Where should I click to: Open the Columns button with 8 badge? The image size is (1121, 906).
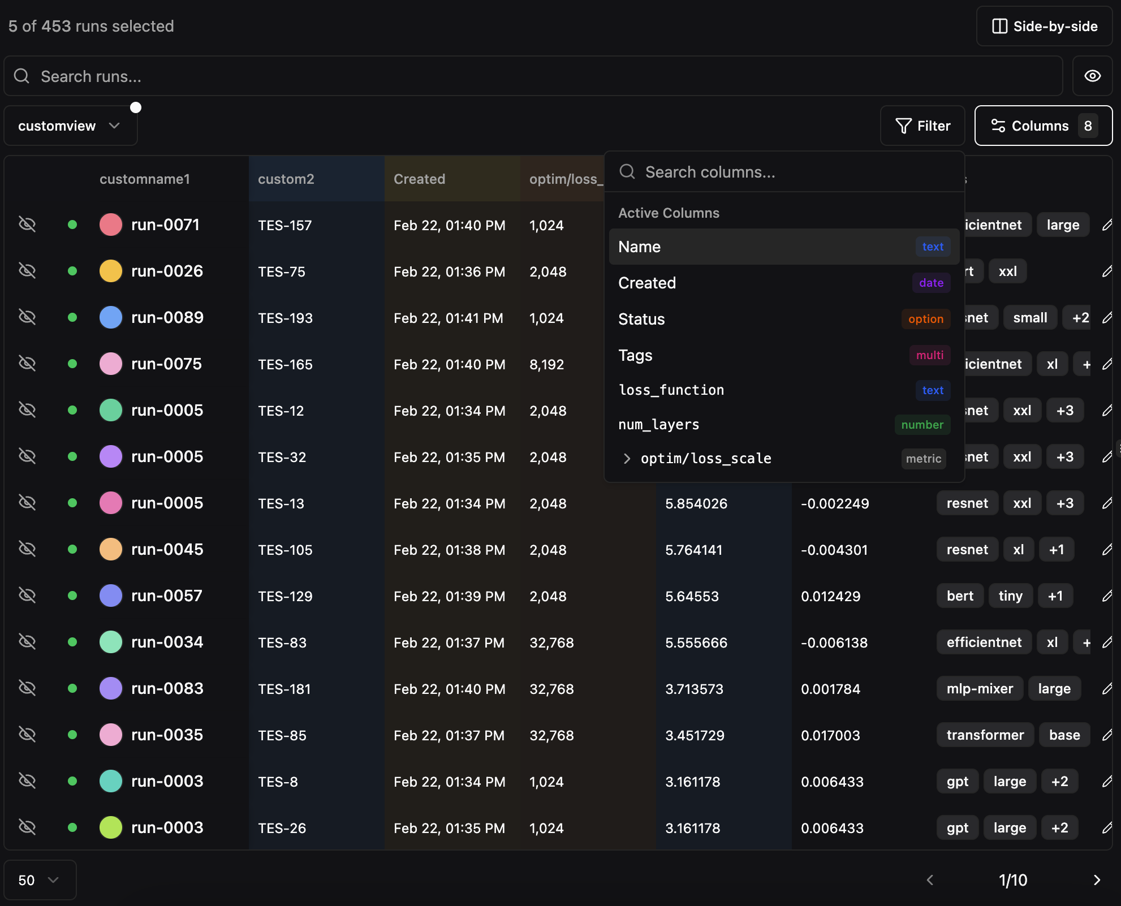1043,126
